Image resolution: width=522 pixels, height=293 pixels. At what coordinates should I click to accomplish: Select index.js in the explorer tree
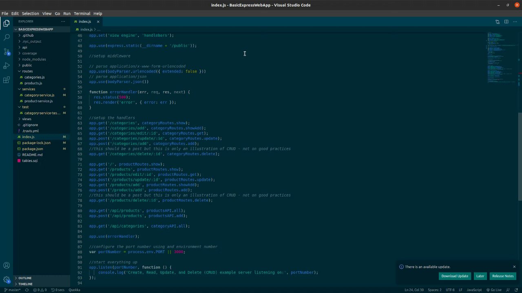point(28,137)
